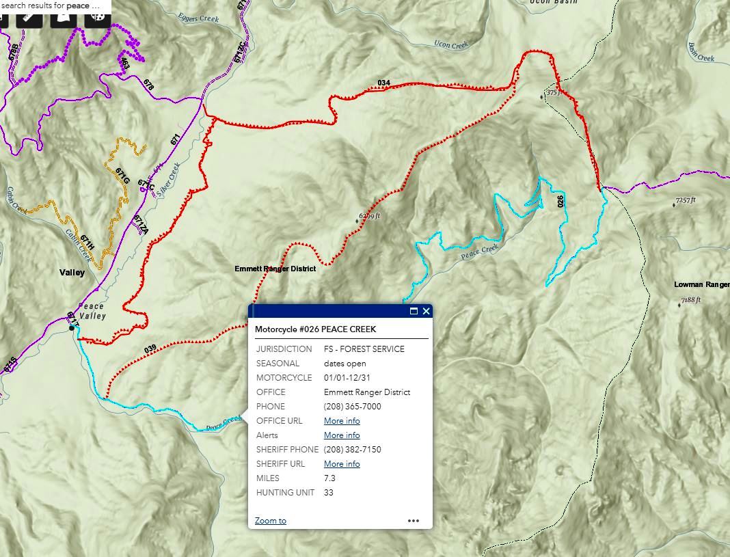Click the 039 trail label on the dotted route
Image resolution: width=730 pixels, height=557 pixels.
pos(150,349)
